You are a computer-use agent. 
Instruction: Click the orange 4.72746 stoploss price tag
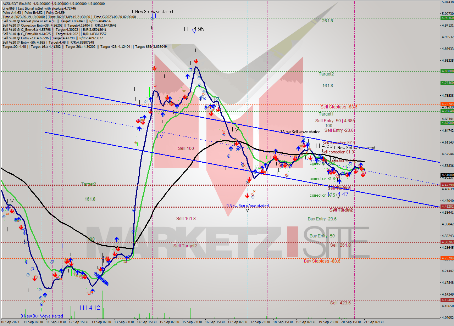447,104
